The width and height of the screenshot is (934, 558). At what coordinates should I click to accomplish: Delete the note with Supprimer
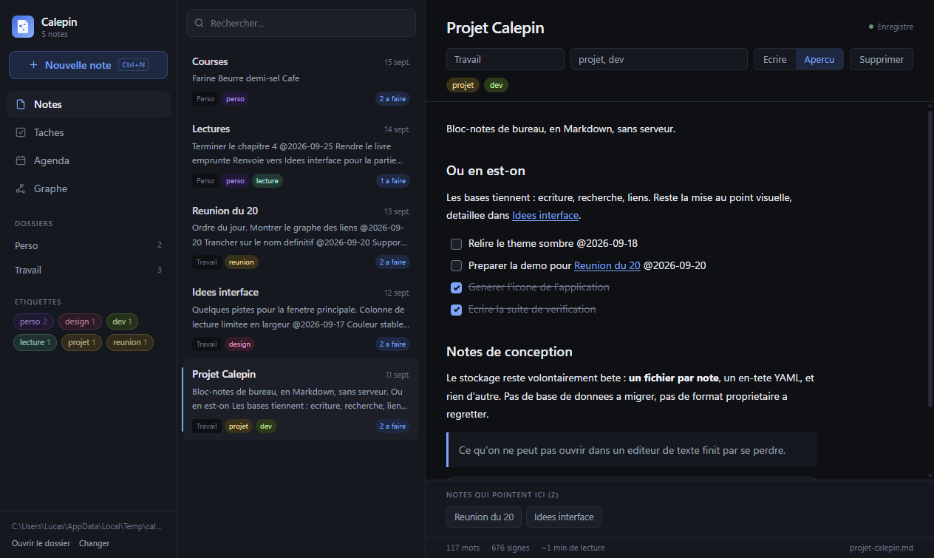coord(881,59)
